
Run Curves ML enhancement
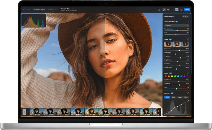click(x=172, y=93)
